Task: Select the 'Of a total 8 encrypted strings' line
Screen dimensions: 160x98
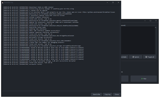Action: pos(39,61)
